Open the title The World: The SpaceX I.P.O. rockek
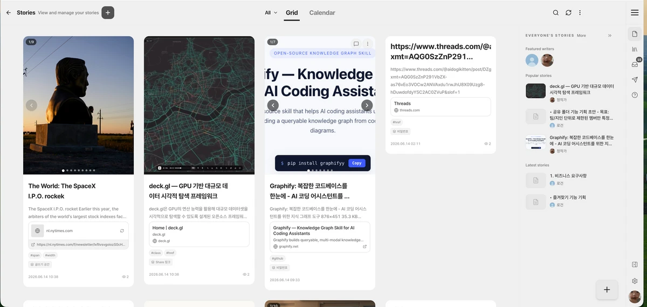The width and height of the screenshot is (647, 307). [62, 191]
